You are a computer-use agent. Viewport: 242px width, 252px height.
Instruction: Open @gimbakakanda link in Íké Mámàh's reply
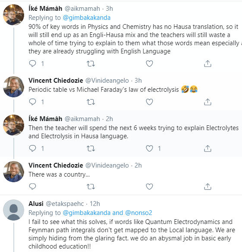pos(87,18)
